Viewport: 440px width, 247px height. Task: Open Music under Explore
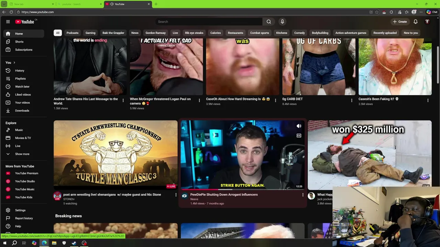coord(24,130)
